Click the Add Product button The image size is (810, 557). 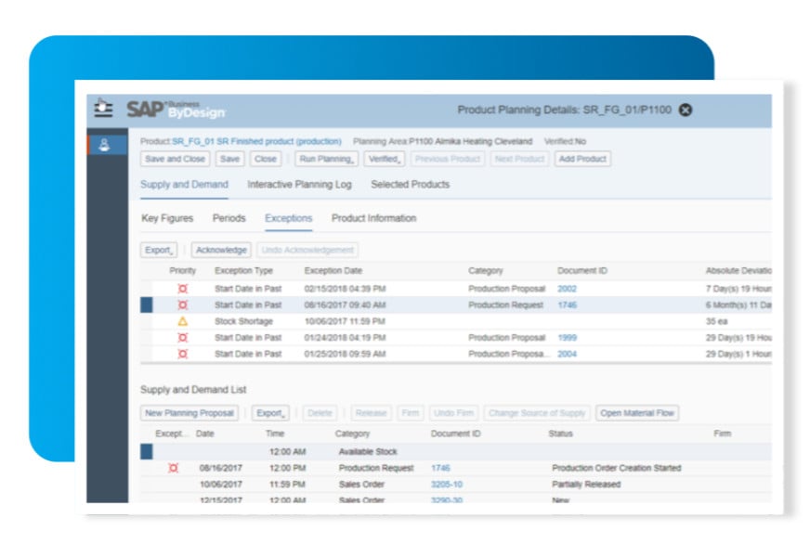[582, 159]
